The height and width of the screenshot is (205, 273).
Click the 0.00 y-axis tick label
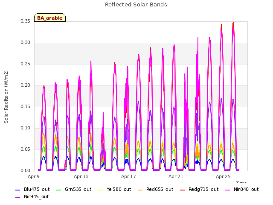click(26, 171)
